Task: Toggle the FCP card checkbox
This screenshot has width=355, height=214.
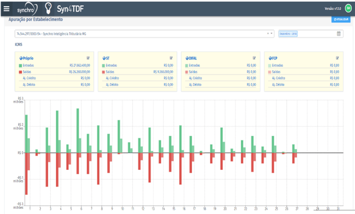Action: [337, 58]
